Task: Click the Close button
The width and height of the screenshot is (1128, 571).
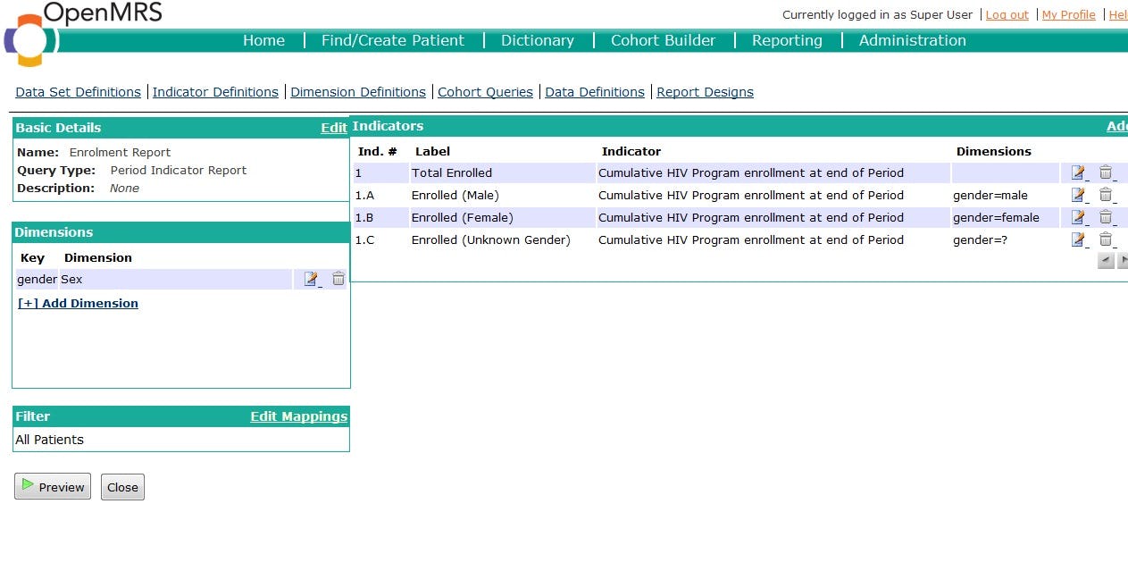Action: (x=122, y=487)
